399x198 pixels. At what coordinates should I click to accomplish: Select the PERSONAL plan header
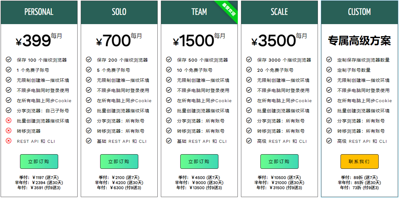(x=39, y=12)
